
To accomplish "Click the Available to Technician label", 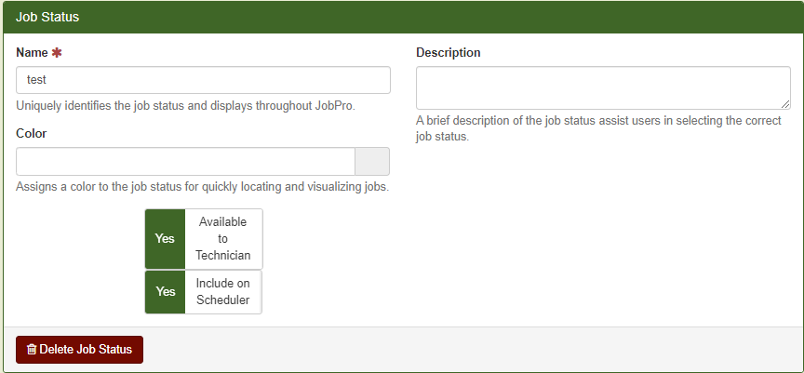I will (x=223, y=239).
